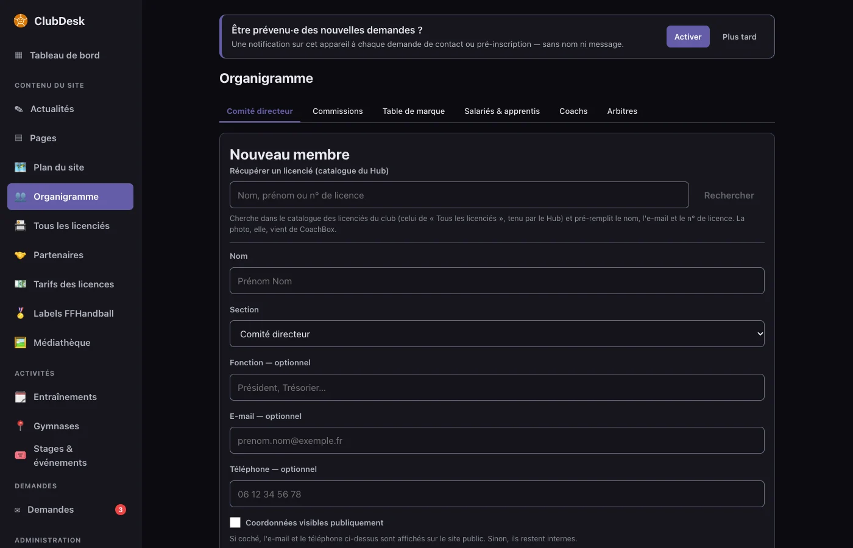Click the Fonction input field
Viewport: 853px width, 548px height.
click(497, 387)
